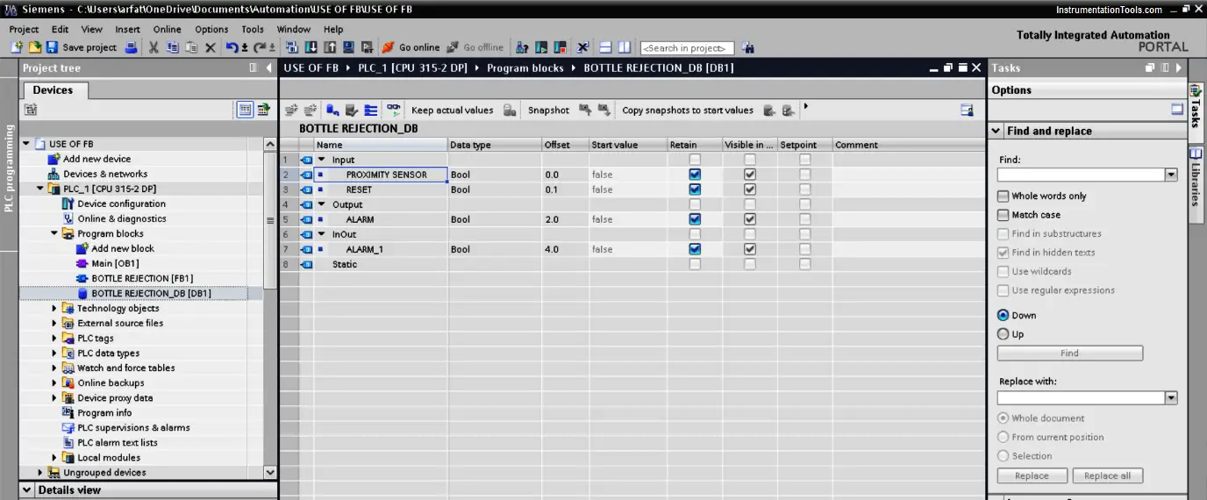
Task: Collapse PLC_1 [CPU 315-2 DP] tree node
Action: pos(39,189)
